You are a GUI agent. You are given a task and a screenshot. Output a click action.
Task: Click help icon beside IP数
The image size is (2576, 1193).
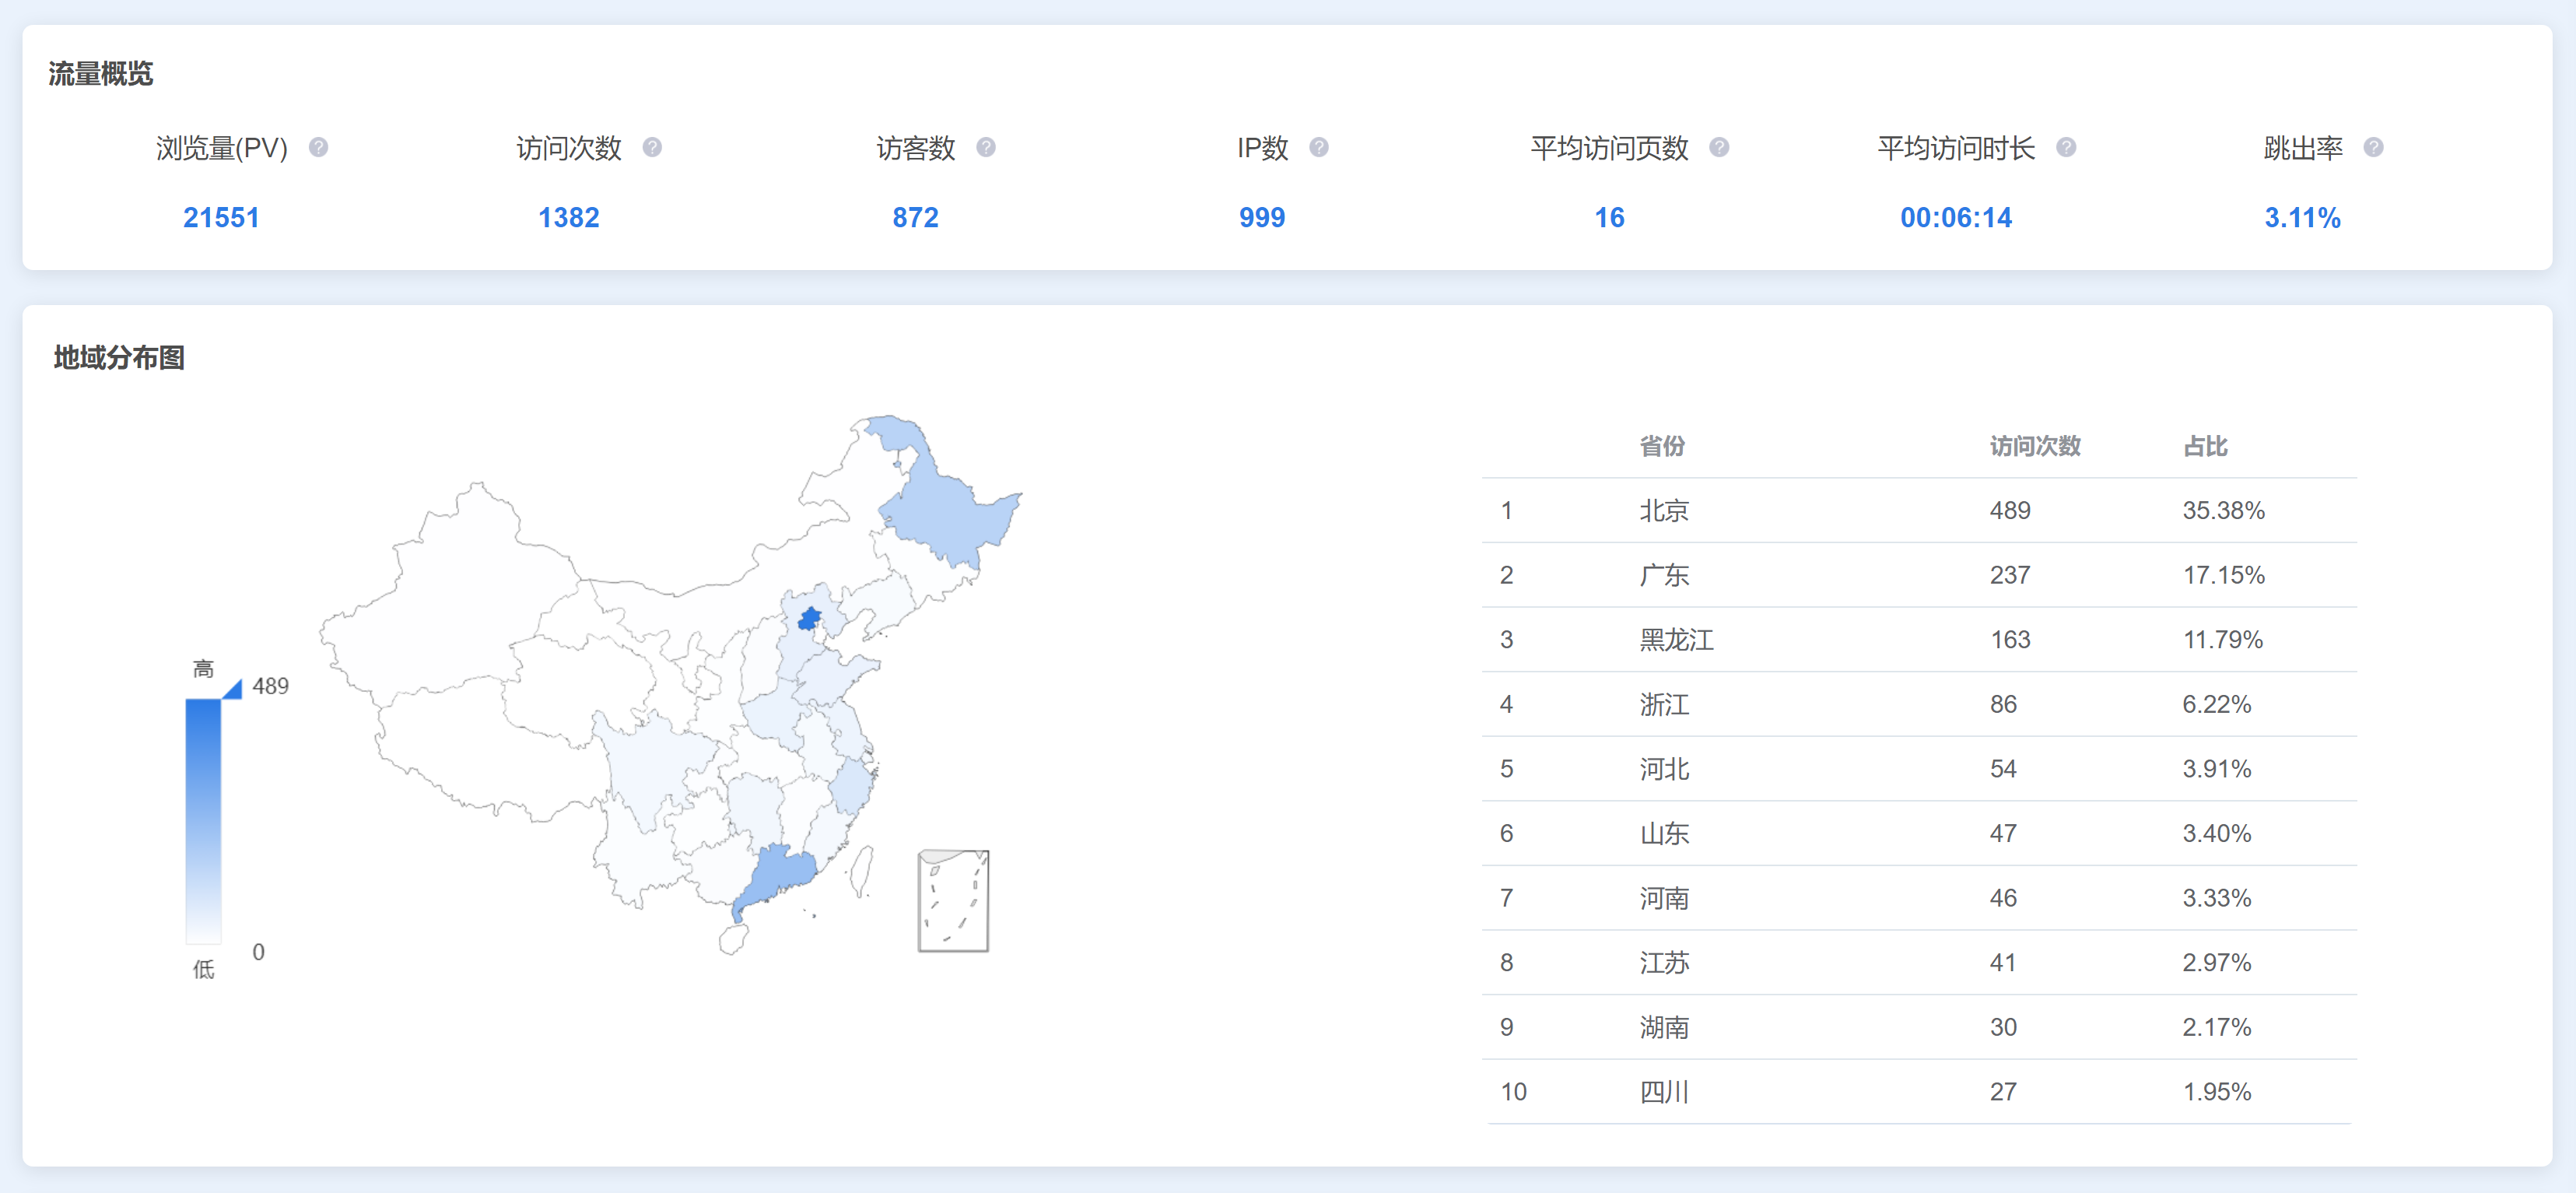click(1319, 148)
